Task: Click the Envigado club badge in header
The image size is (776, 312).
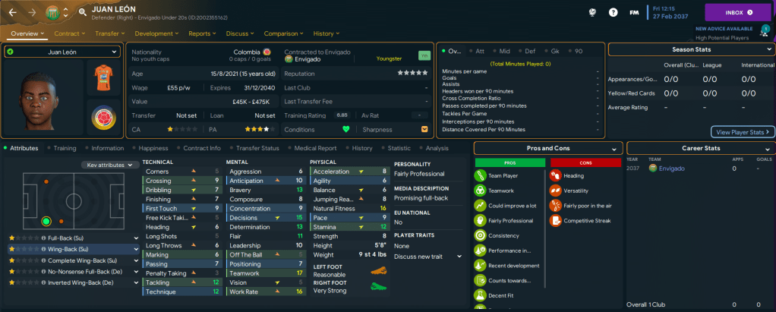Action: point(52,12)
